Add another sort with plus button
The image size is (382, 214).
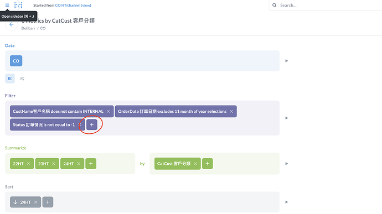(x=48, y=202)
